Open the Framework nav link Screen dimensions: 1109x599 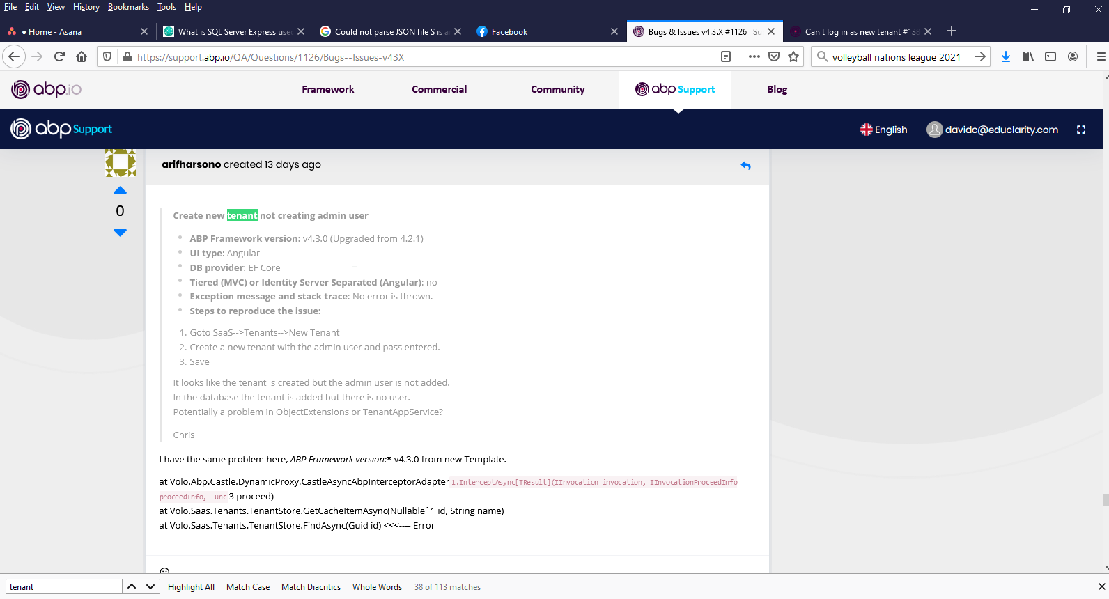[328, 89]
